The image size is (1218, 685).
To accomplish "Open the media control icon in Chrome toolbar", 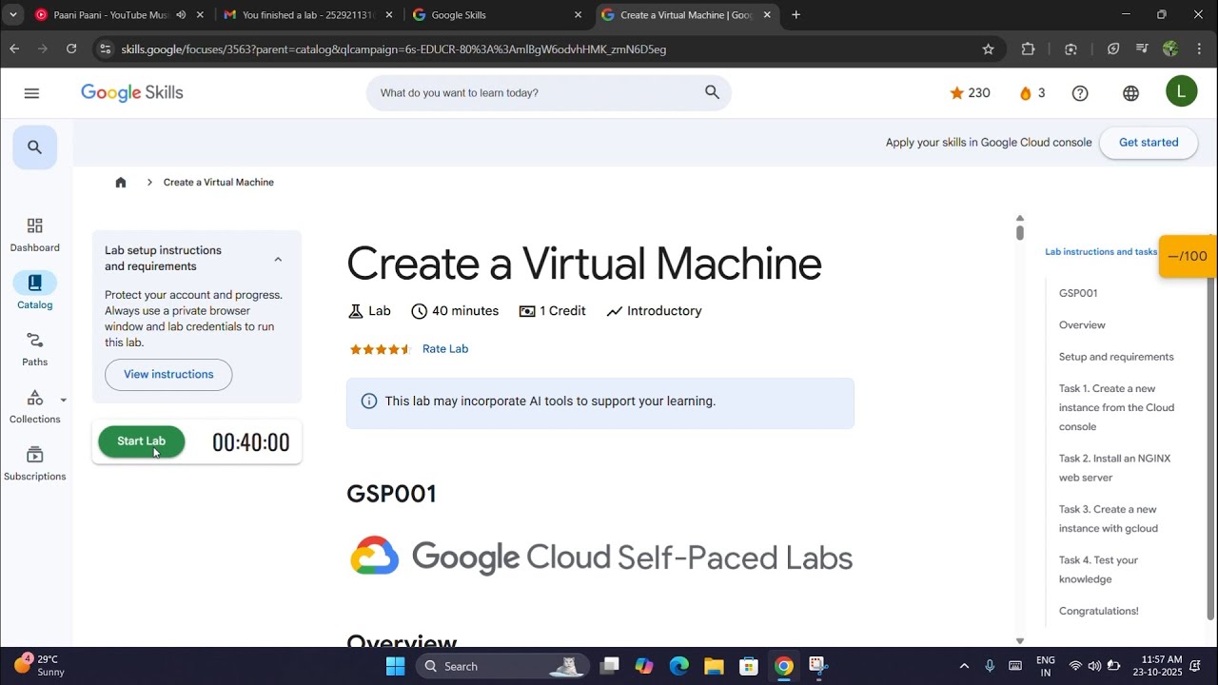I will point(1142,49).
